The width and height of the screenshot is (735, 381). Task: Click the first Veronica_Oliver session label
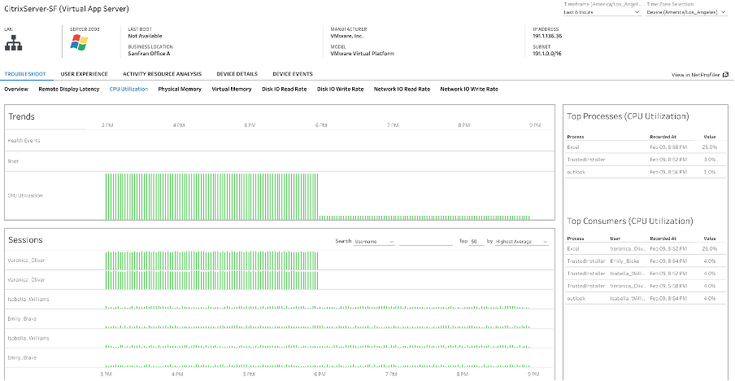[27, 260]
